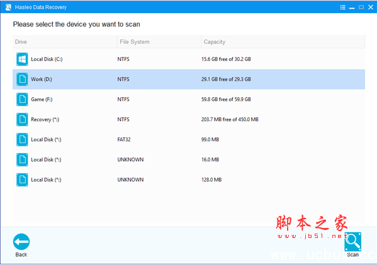Go back using the Back arrow icon
This screenshot has height=265, width=377.
[21, 242]
